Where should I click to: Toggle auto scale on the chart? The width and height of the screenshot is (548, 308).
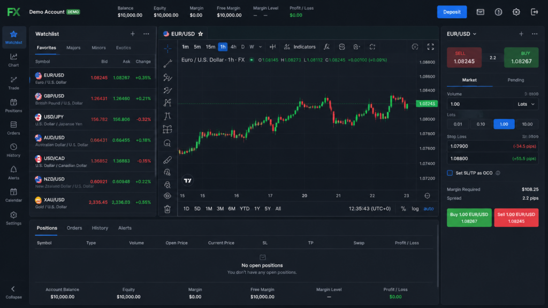pyautogui.click(x=429, y=209)
